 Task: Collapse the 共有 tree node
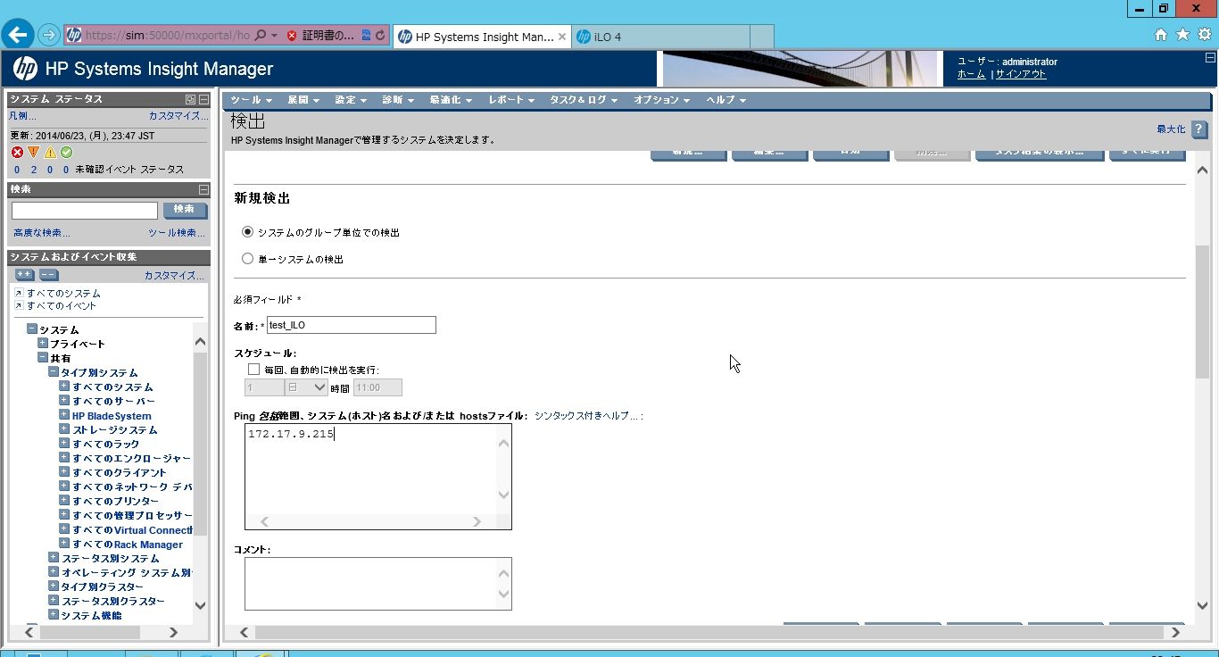click(43, 358)
